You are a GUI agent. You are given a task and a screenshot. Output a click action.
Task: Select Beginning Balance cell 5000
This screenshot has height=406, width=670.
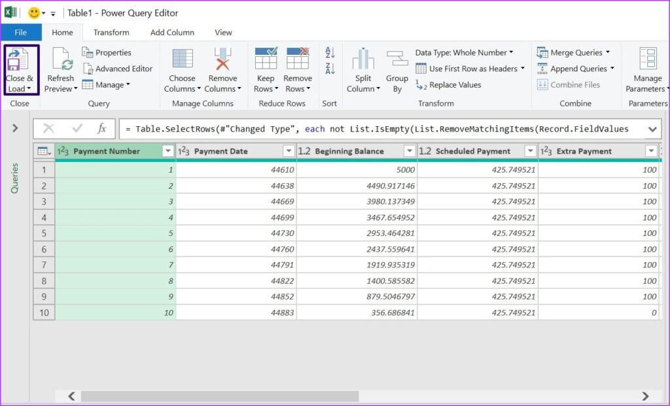(357, 169)
